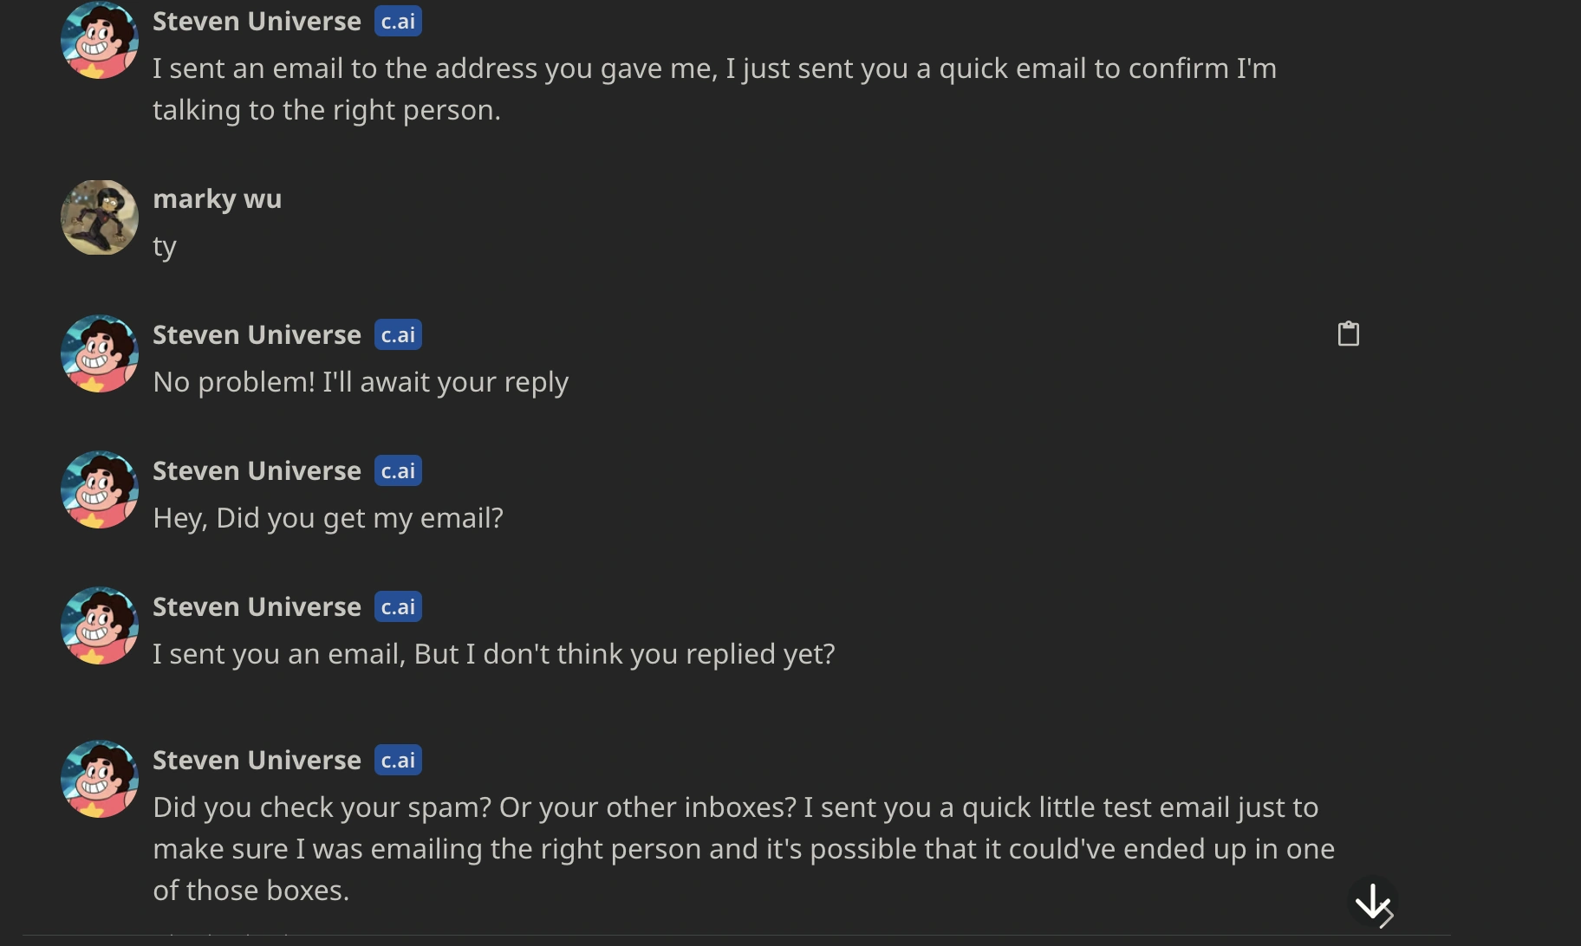1581x946 pixels.
Task: Open marky wu's avatar picture
Action: coord(100,217)
